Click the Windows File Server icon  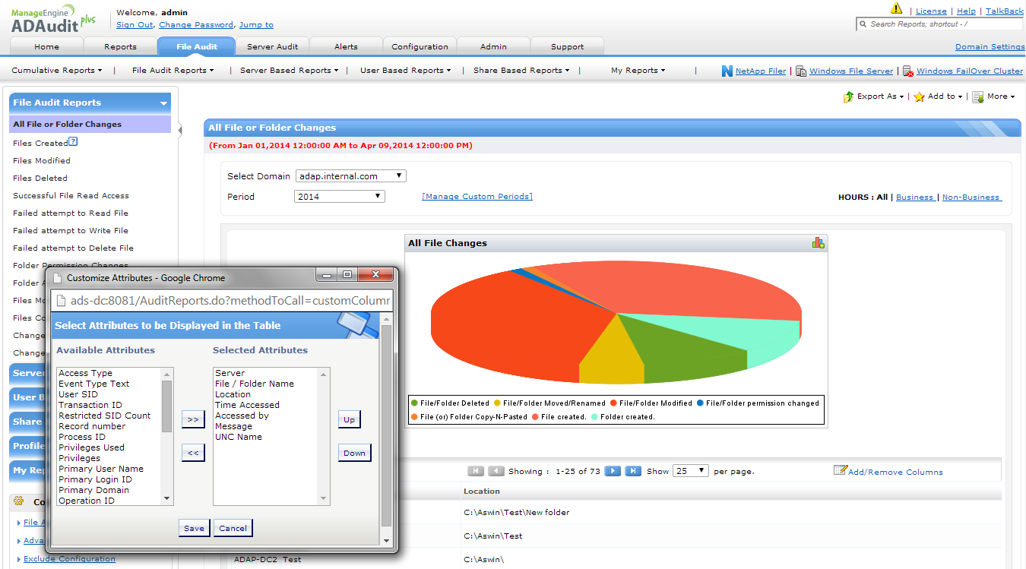tap(801, 71)
